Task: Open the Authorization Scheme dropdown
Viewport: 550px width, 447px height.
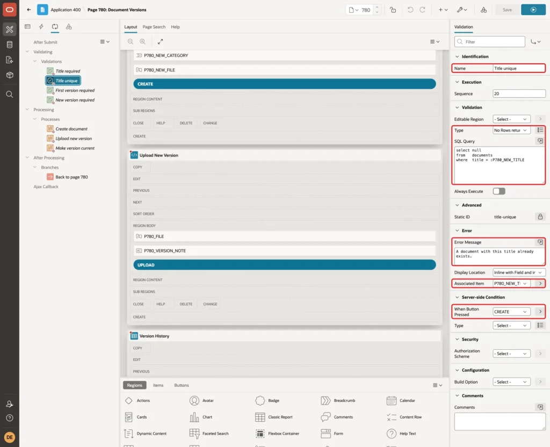Action: pyautogui.click(x=511, y=354)
